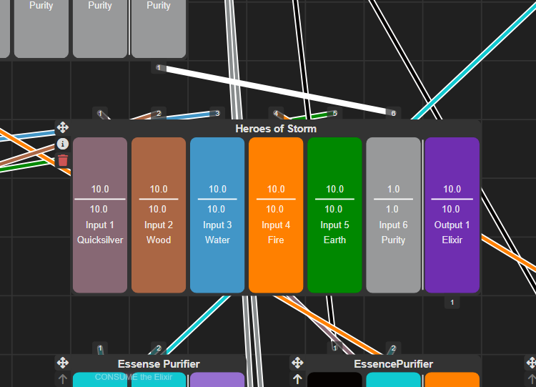Select the gray Input 6 Purity slot

point(394,215)
